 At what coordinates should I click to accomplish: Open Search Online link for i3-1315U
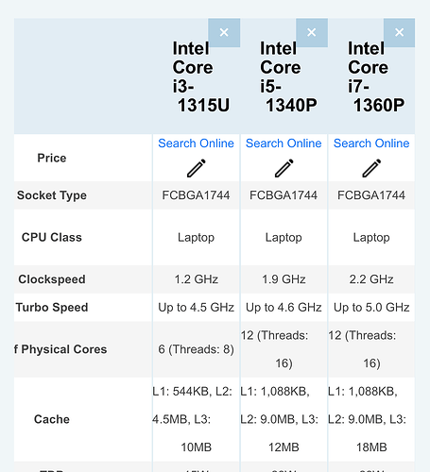tap(196, 143)
